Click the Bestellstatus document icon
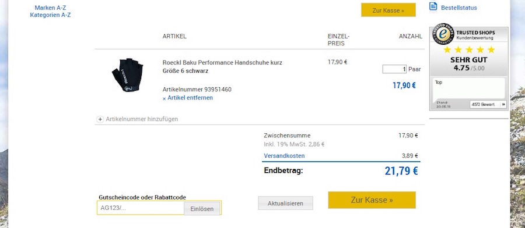 point(433,6)
